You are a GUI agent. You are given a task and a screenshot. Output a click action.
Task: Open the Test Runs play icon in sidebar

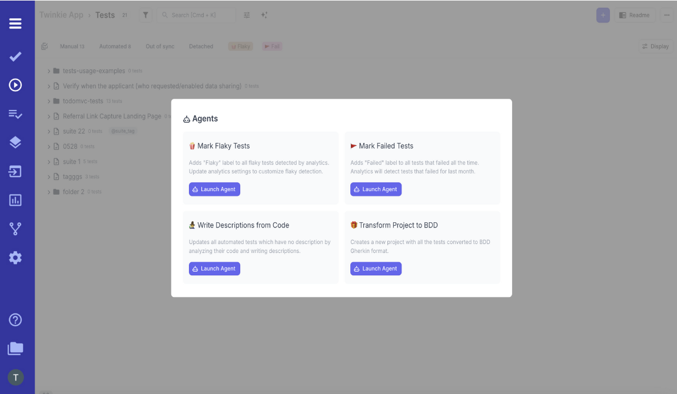pyautogui.click(x=16, y=85)
